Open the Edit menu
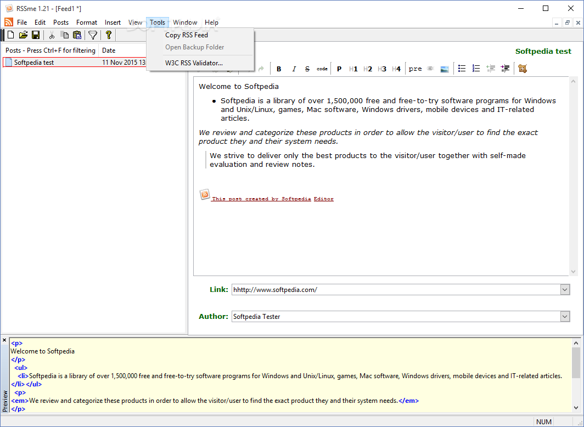584x427 pixels. click(40, 23)
